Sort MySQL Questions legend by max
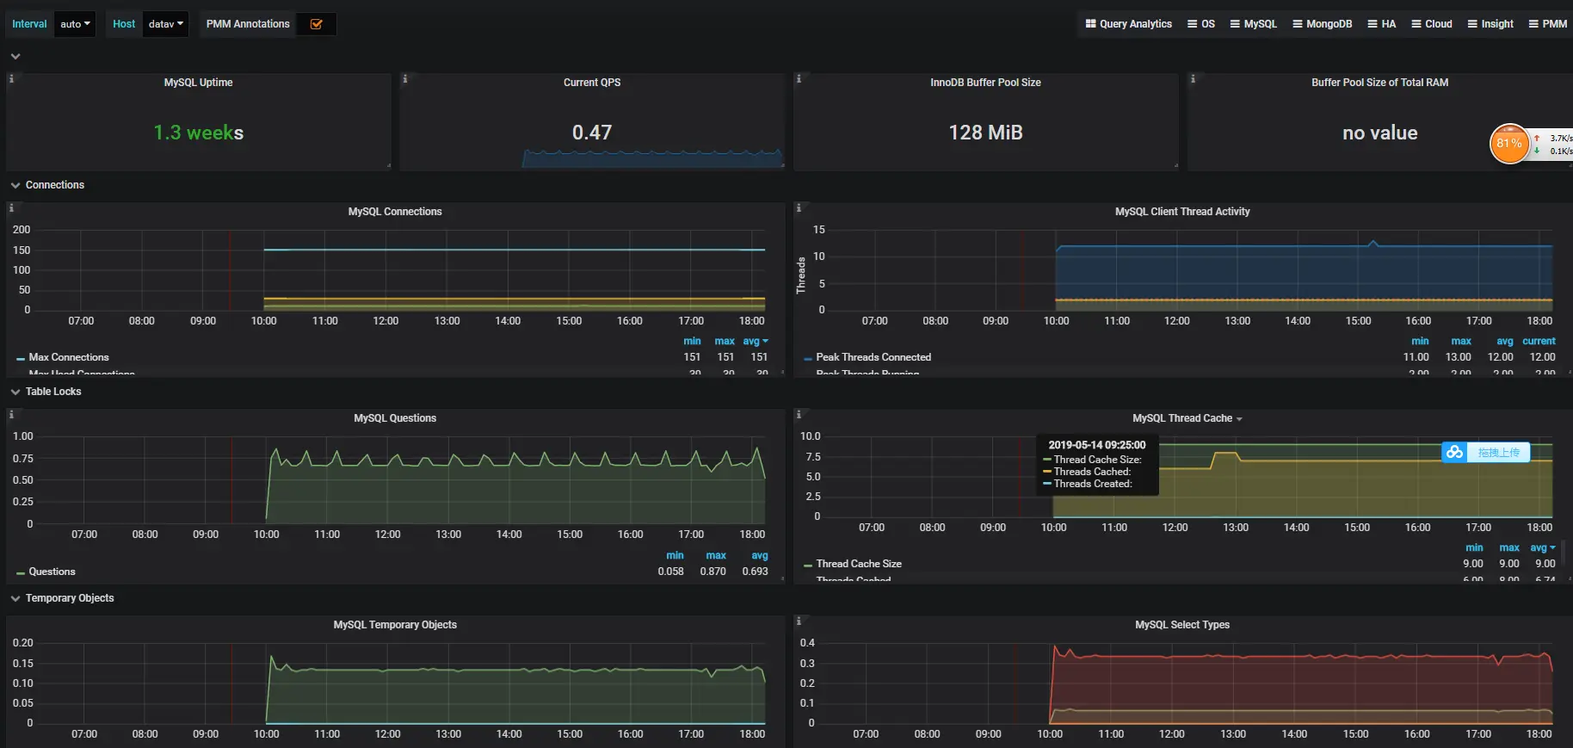The height and width of the screenshot is (748, 1573). 716,556
